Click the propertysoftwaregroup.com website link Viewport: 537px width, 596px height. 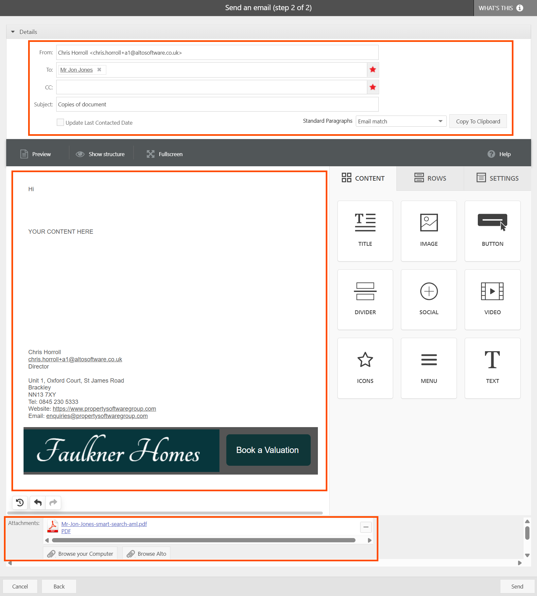(104, 409)
